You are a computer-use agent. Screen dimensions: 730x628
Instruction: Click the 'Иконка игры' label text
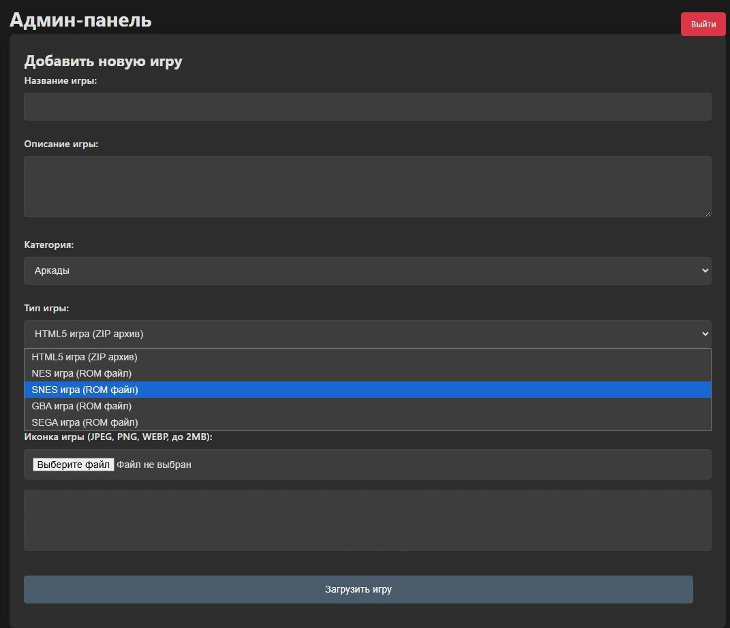point(119,437)
